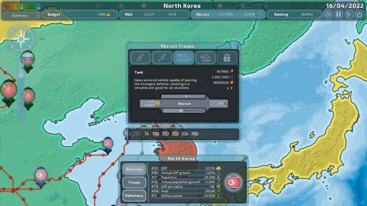This screenshot has height=206, width=367.
Task: Pause the game simulation
Action: (x=339, y=15)
